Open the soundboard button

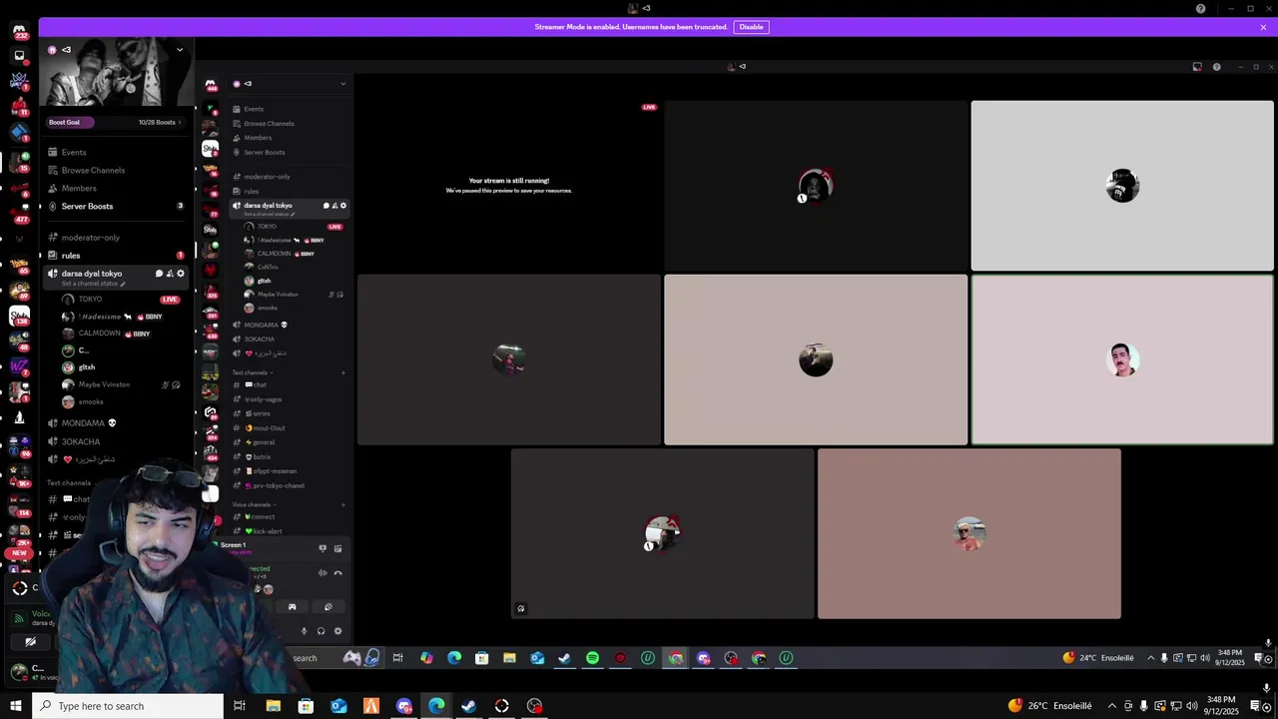[x=327, y=606]
